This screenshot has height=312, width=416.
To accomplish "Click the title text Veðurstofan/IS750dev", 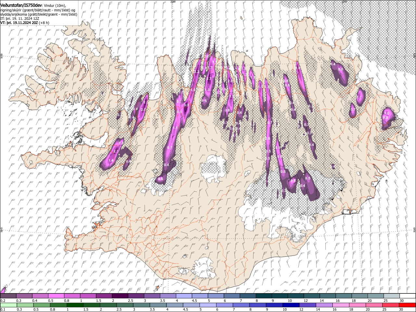I will tap(21, 5).
